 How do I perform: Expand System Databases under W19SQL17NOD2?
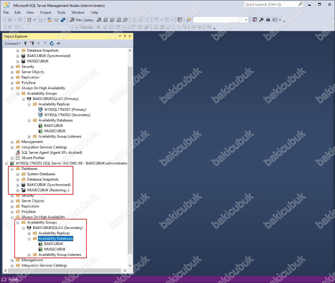click(x=18, y=174)
